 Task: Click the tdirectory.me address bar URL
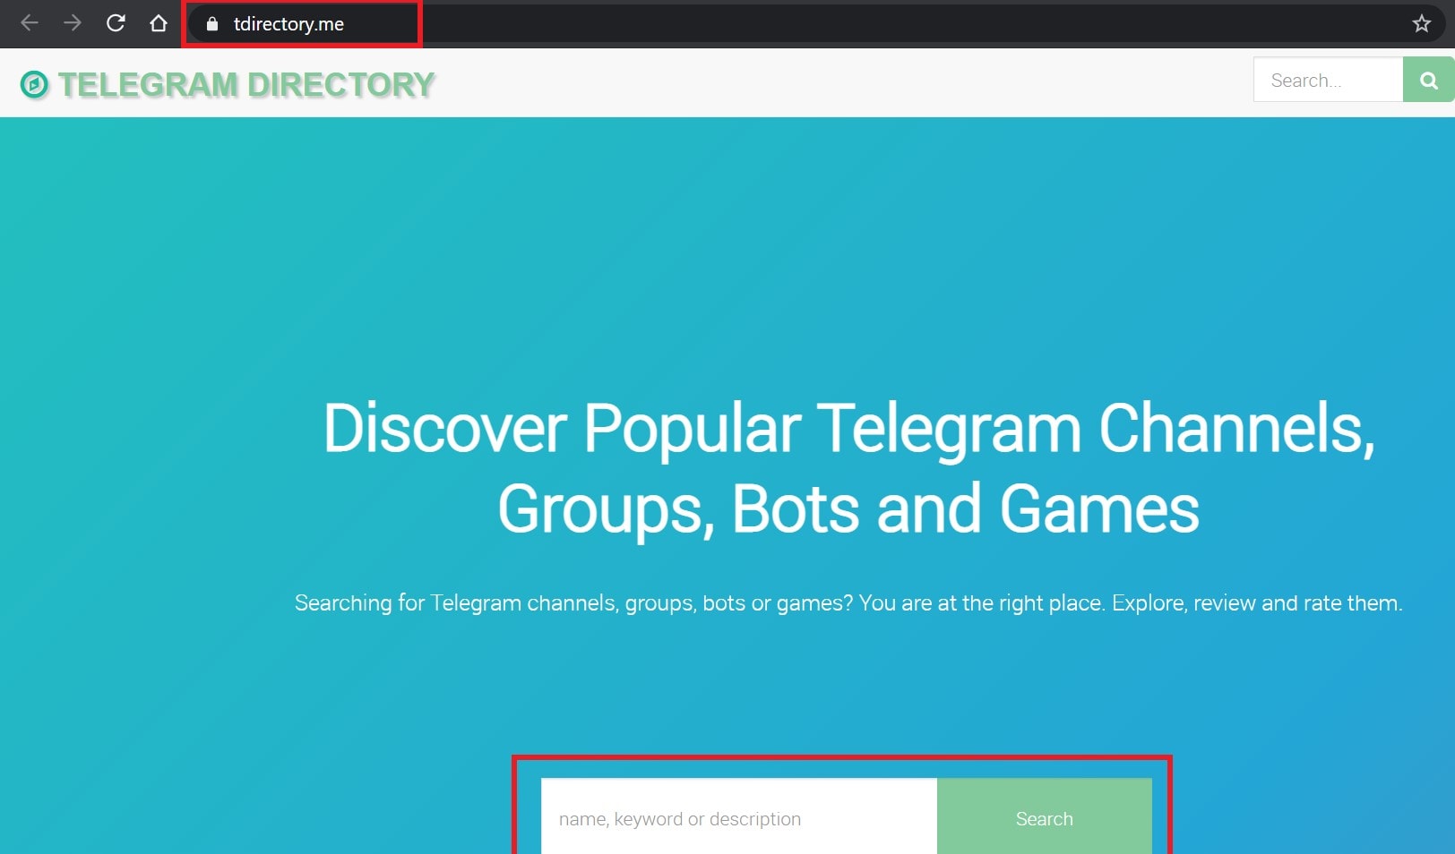click(x=288, y=24)
